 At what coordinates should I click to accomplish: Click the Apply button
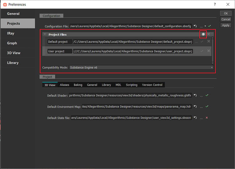point(226,25)
